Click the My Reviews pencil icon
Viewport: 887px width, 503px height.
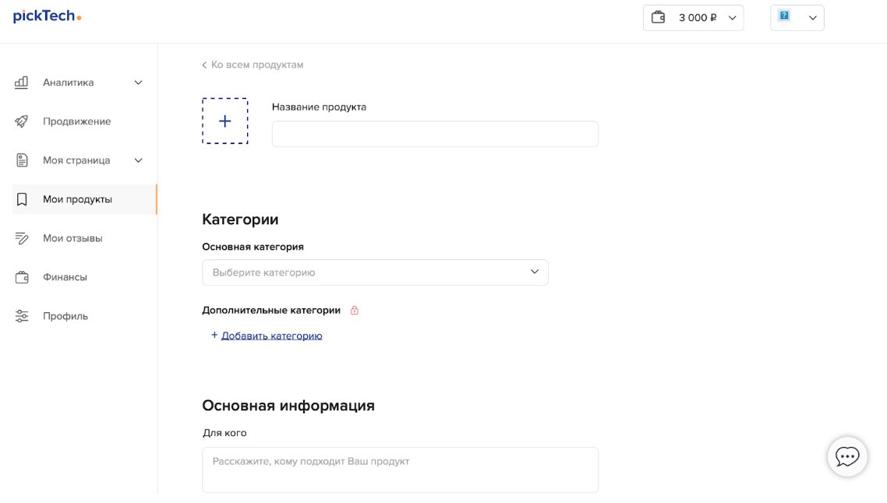[22, 238]
